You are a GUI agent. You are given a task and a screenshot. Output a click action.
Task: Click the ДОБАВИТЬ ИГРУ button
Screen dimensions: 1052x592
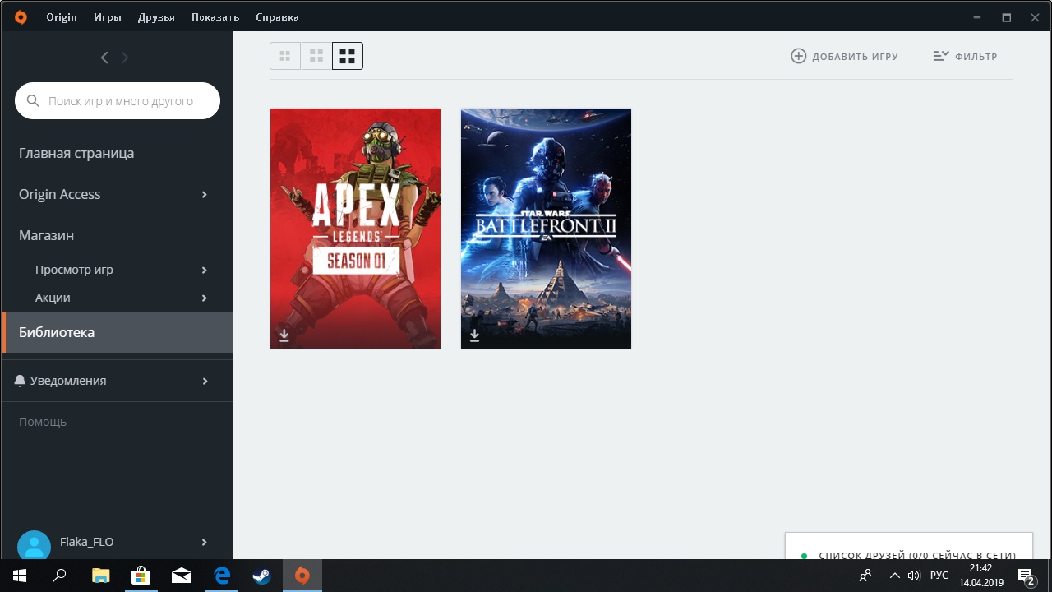click(844, 56)
